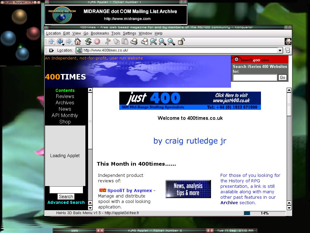Print the page using the printer icon
The height and width of the screenshot is (233, 310).
pos(134,42)
